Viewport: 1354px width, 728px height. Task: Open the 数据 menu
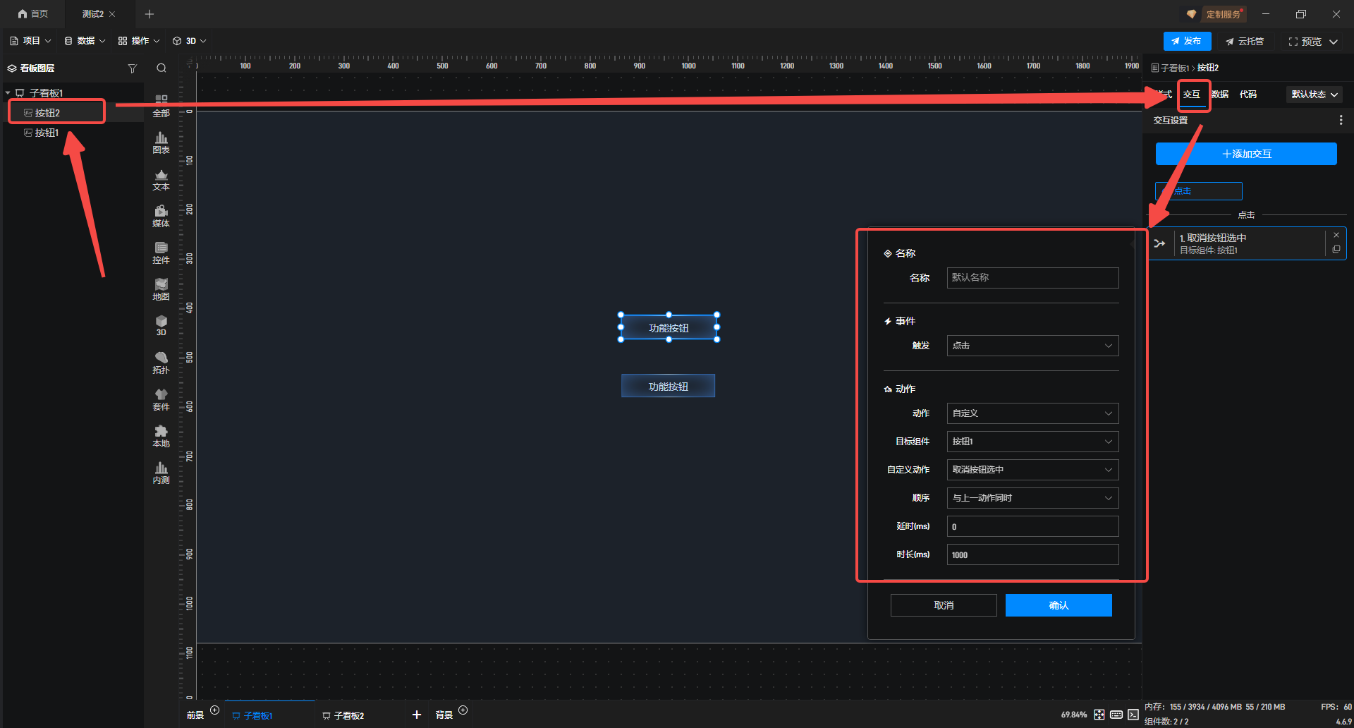pyautogui.click(x=85, y=41)
